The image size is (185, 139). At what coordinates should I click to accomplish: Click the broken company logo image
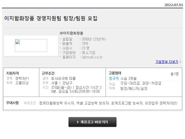pos(31,45)
